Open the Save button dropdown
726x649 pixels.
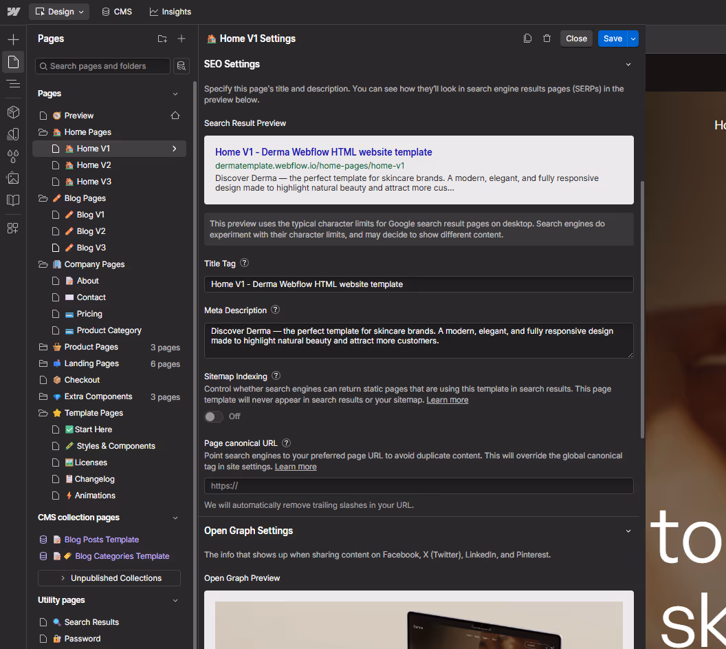pyautogui.click(x=633, y=39)
